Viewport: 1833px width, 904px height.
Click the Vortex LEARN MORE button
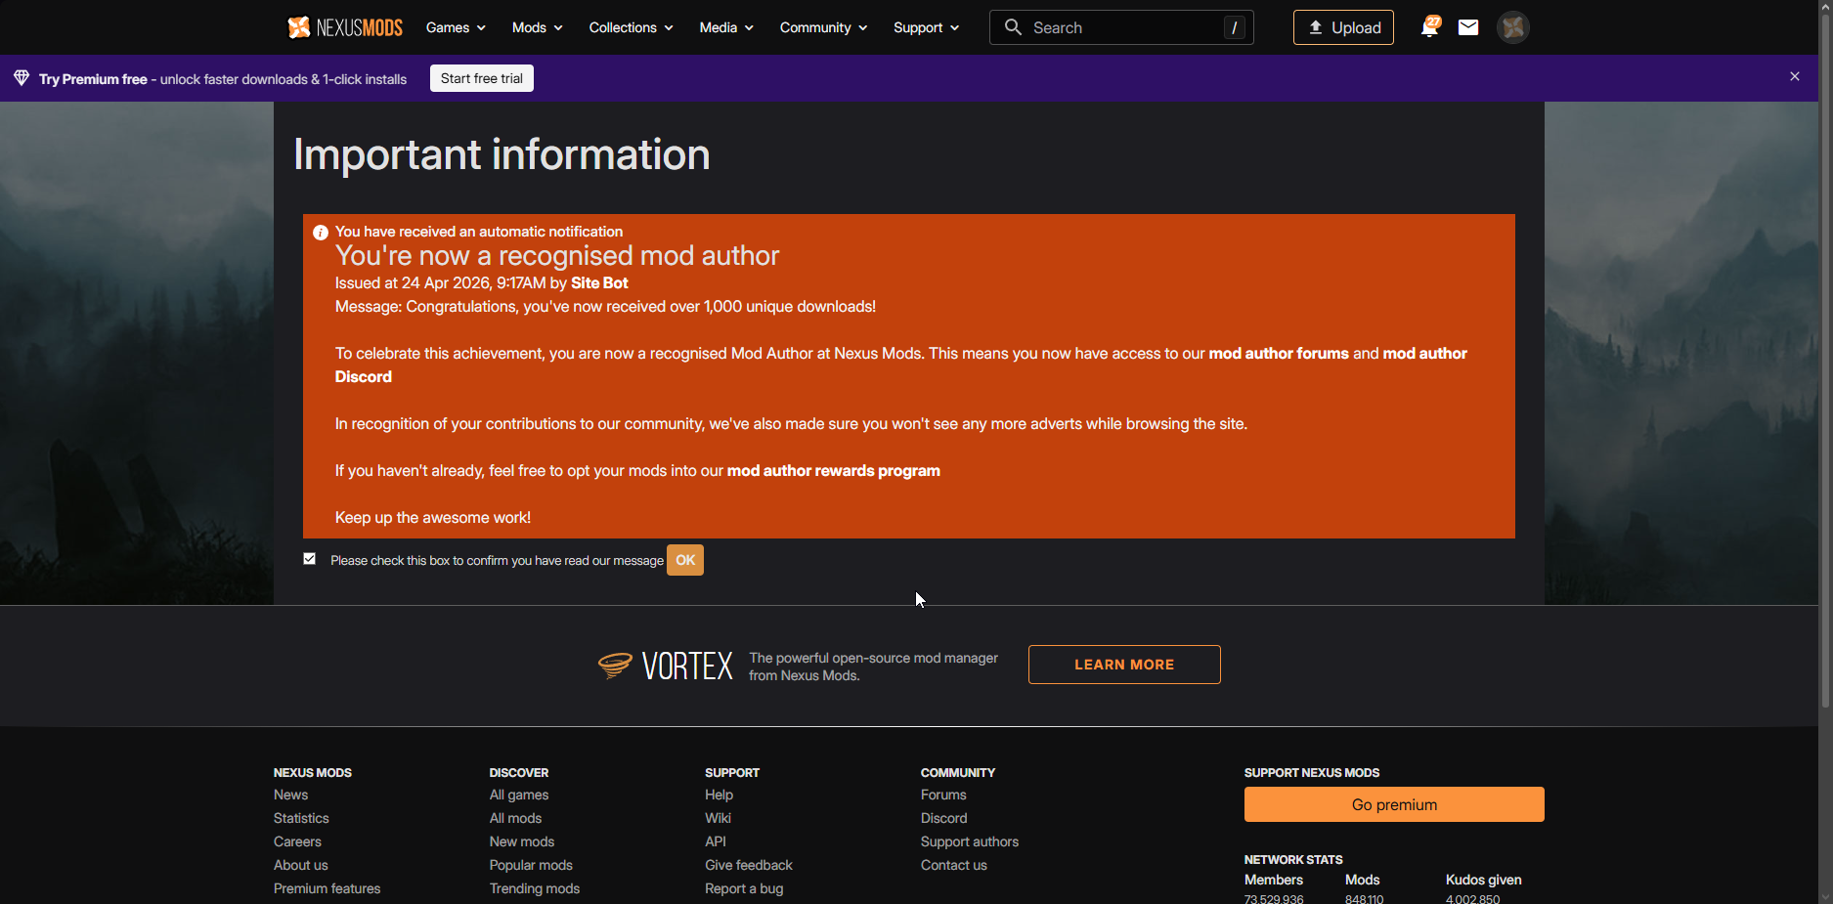[1124, 665]
